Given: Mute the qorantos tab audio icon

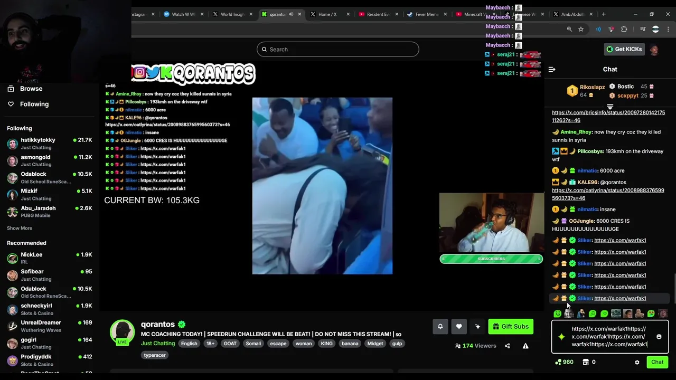Looking at the screenshot, I should click(291, 14).
